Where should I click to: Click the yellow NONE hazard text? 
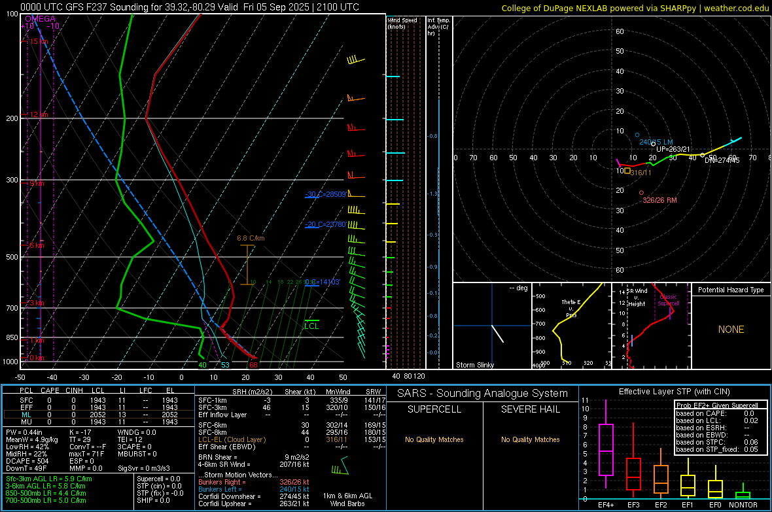click(x=731, y=330)
